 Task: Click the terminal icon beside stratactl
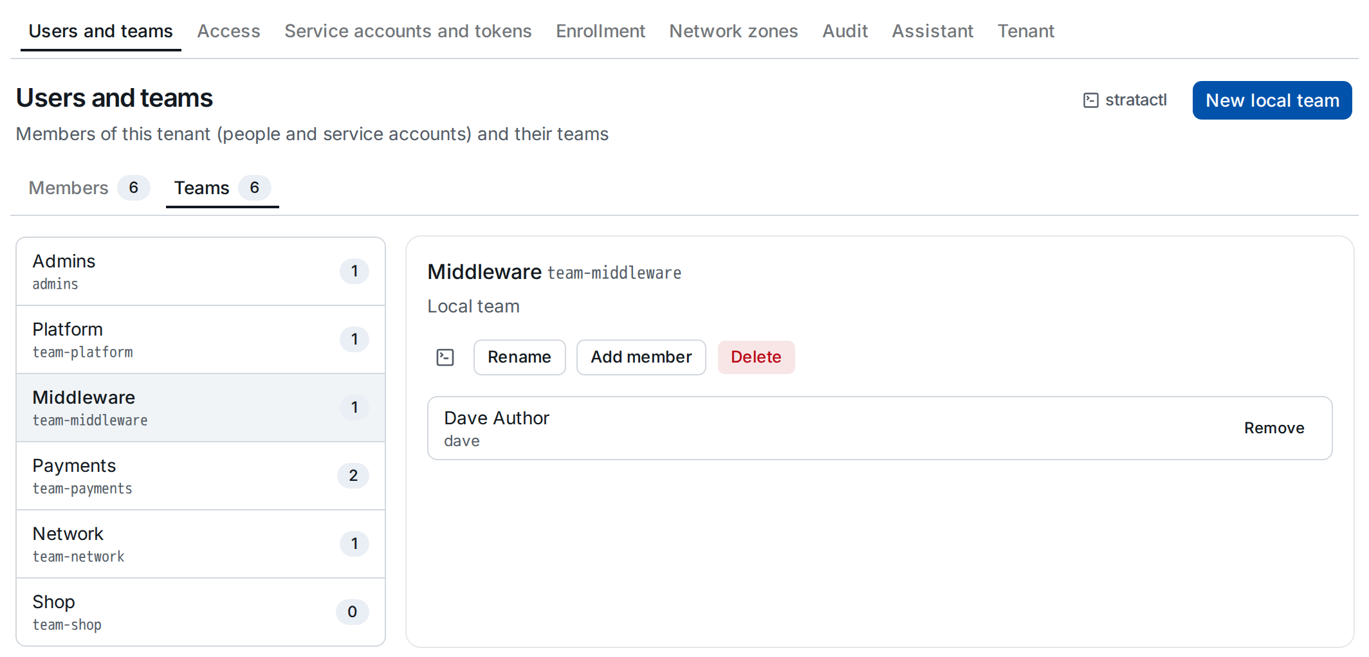tap(1090, 100)
